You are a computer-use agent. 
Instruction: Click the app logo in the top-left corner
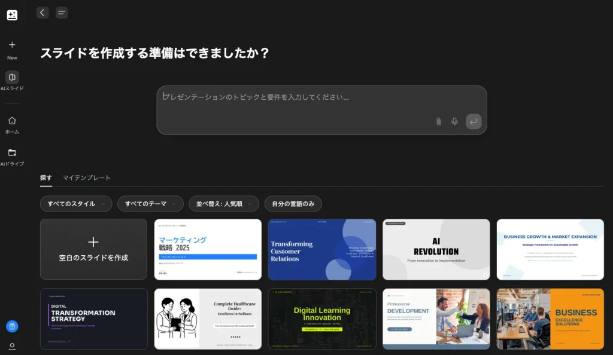point(12,15)
